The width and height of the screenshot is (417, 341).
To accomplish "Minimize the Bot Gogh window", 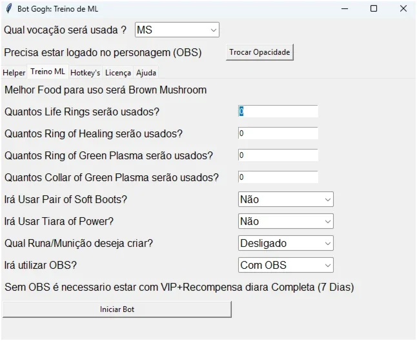I will pos(345,9).
